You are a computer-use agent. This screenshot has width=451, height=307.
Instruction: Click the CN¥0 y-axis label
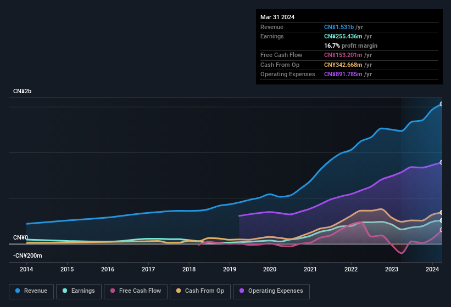(20, 237)
